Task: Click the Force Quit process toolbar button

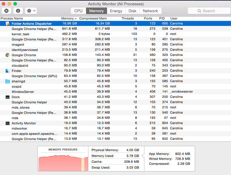Action: click(x=6, y=11)
